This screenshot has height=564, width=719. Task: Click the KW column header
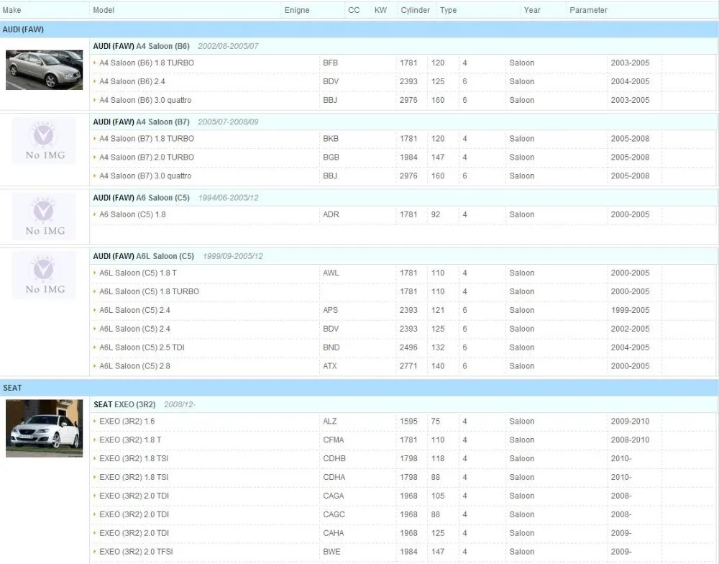coord(380,10)
